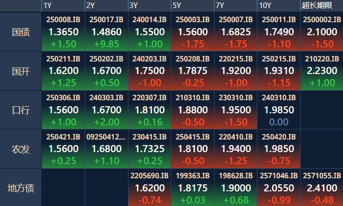Click bond 210220.IB yielding 2.2300
This screenshot has height=206, width=343.
[321, 71]
